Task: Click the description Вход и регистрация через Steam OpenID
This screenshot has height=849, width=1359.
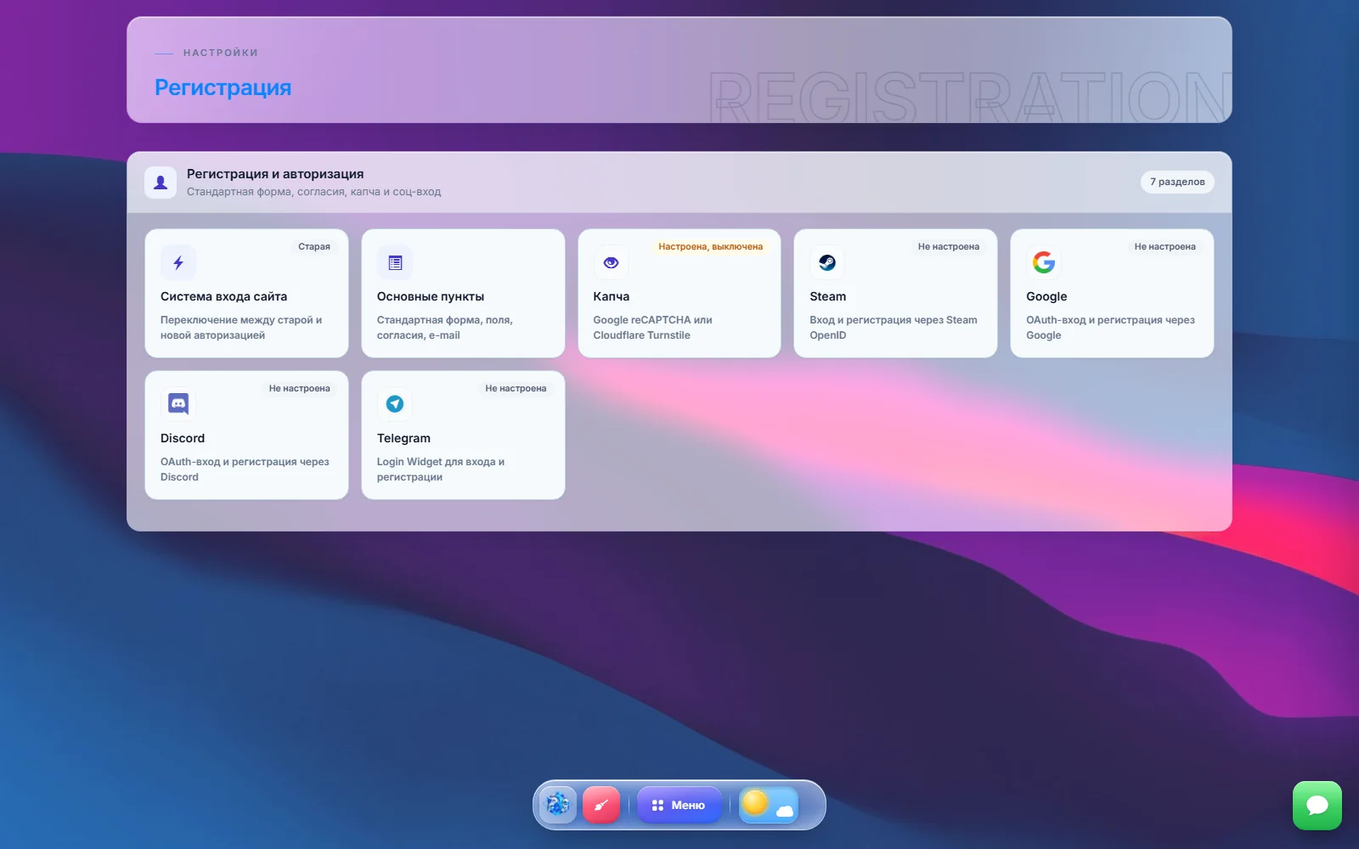Action: coord(894,328)
